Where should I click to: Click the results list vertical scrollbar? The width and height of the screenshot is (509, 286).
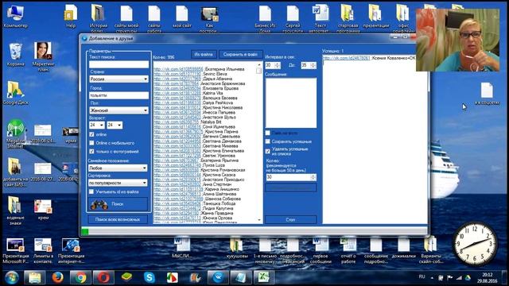click(259, 142)
